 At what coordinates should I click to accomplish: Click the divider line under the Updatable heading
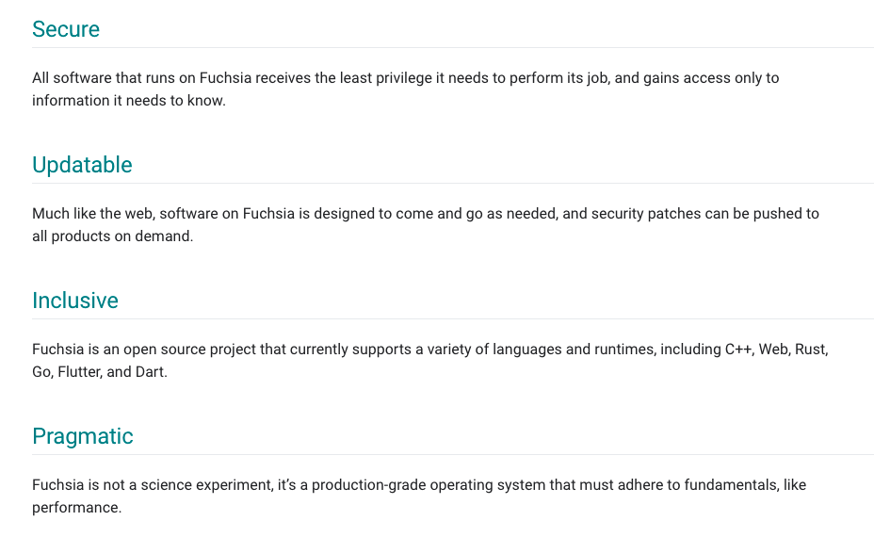click(x=453, y=184)
